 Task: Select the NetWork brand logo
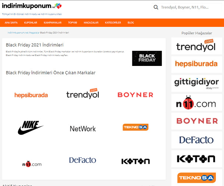point(83,129)
